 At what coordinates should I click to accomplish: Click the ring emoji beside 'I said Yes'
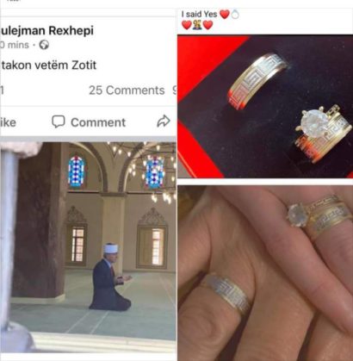(235, 14)
